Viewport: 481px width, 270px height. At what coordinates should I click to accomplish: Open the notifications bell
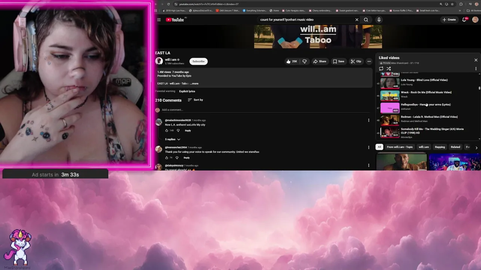point(464,19)
